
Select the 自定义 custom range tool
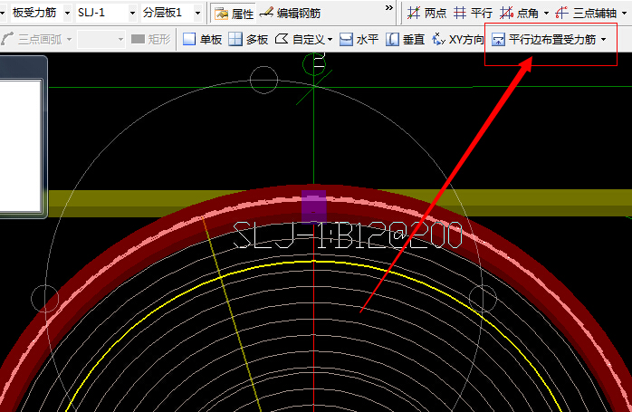(x=300, y=39)
